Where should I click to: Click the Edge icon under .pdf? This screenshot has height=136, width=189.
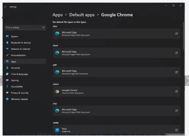coord(57,72)
